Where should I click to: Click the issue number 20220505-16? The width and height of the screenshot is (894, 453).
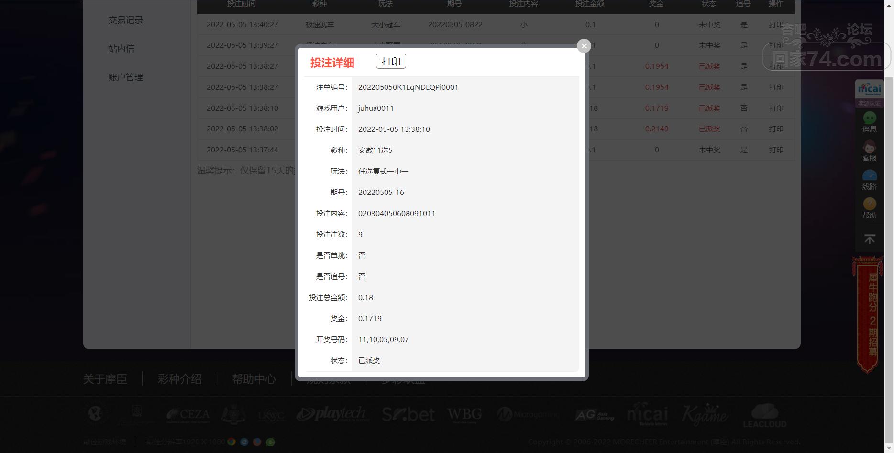click(x=381, y=193)
